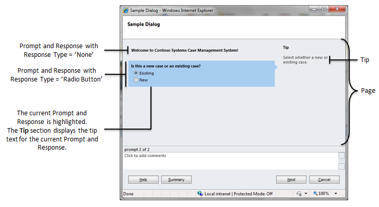Viewport: 379px width, 207px height.
Task: Close the Sample Dialog window
Action: (337, 9)
